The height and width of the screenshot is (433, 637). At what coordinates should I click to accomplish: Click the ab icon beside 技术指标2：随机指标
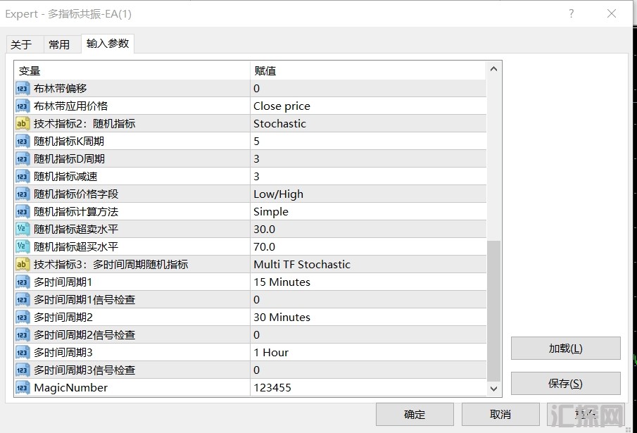pyautogui.click(x=22, y=124)
